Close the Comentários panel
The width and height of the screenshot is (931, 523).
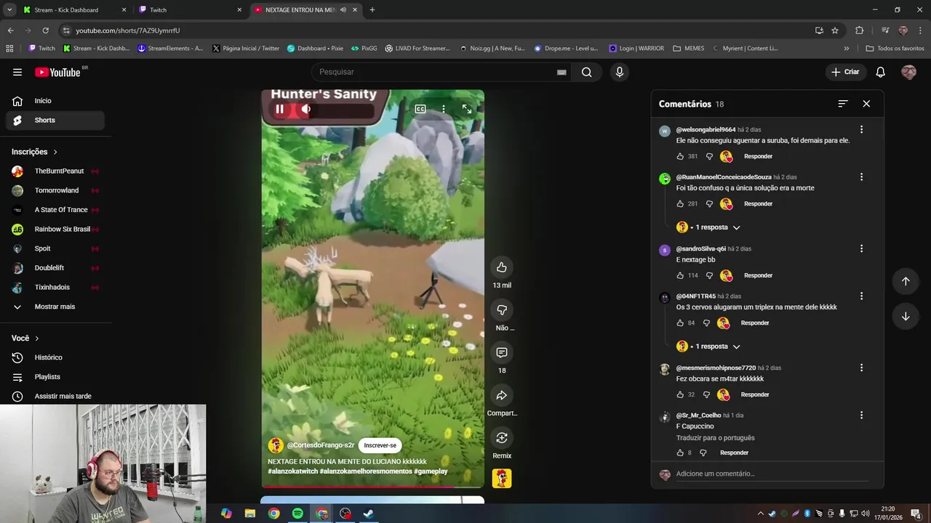[866, 104]
